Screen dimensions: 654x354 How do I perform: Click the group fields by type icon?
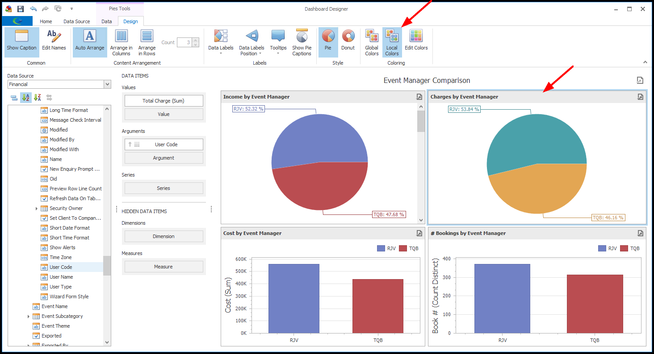[14, 98]
